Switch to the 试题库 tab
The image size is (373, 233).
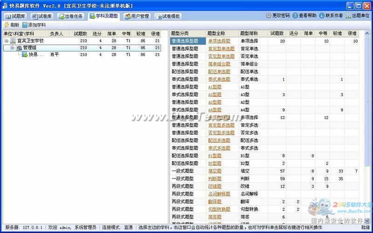pos(15,16)
